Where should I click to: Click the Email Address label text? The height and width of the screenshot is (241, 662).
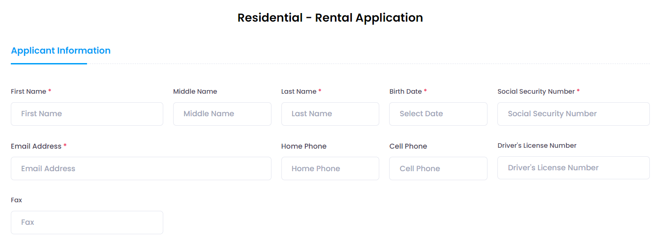(36, 146)
